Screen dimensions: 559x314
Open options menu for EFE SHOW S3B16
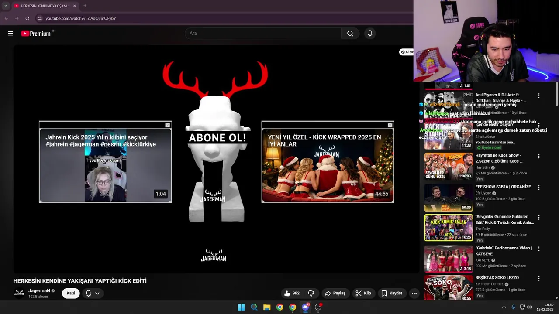click(538, 188)
